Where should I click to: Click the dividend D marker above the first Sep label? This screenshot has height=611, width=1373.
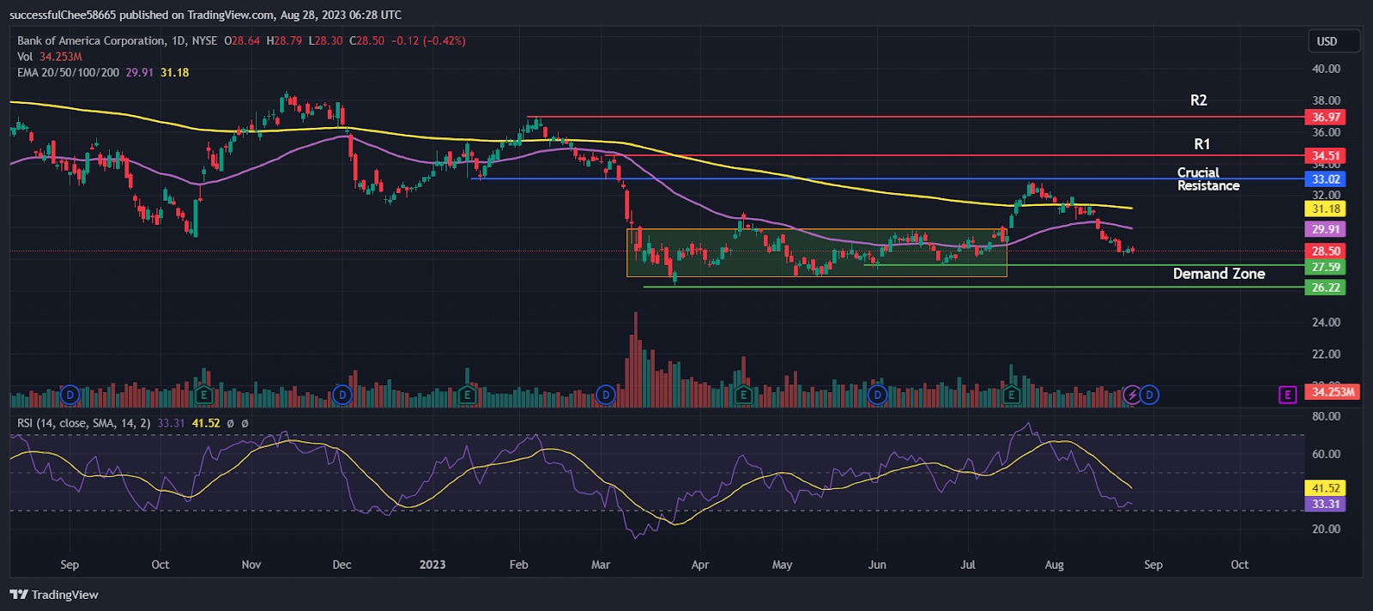coord(70,395)
